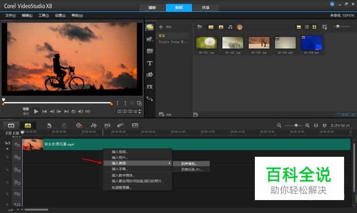
Task: Open the 文件 (File) menu
Action: pos(10,15)
